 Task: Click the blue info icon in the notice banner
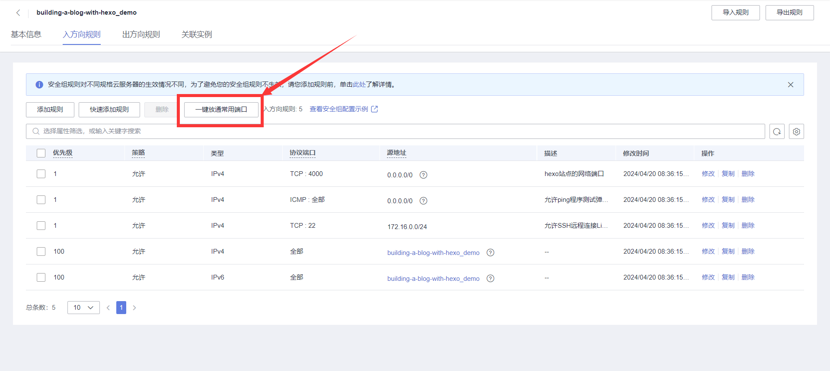[x=39, y=85]
